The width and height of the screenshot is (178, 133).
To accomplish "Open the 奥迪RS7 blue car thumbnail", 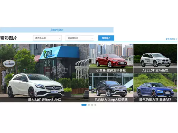I will [x=155, y=88].
